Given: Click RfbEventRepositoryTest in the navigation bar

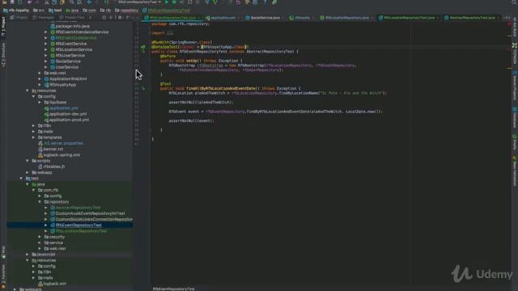Looking at the screenshot, I should click(x=166, y=11).
